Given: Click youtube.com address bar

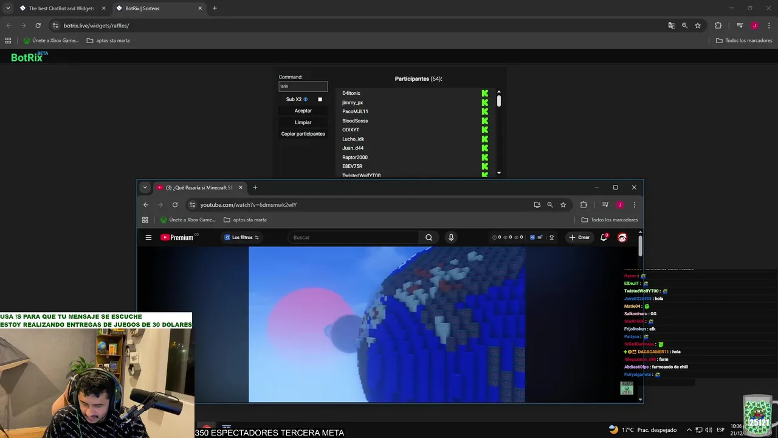Looking at the screenshot, I should [x=359, y=205].
